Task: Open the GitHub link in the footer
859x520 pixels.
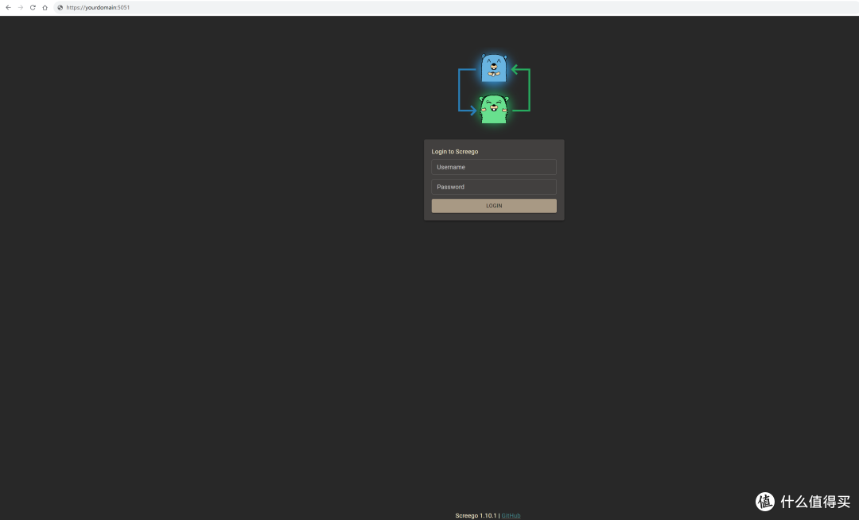Action: (x=511, y=515)
